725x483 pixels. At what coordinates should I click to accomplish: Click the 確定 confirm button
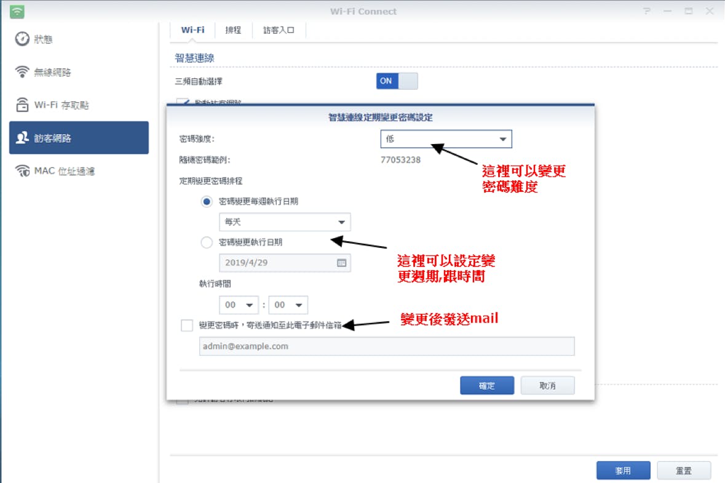click(x=487, y=385)
